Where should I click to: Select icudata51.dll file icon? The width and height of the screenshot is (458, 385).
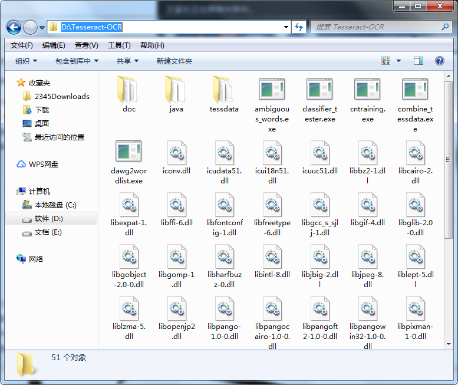(x=225, y=153)
